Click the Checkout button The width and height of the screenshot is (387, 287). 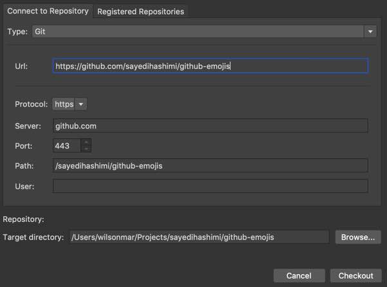(x=356, y=275)
